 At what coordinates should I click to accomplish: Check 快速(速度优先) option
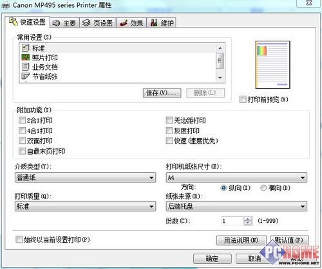pos(169,141)
